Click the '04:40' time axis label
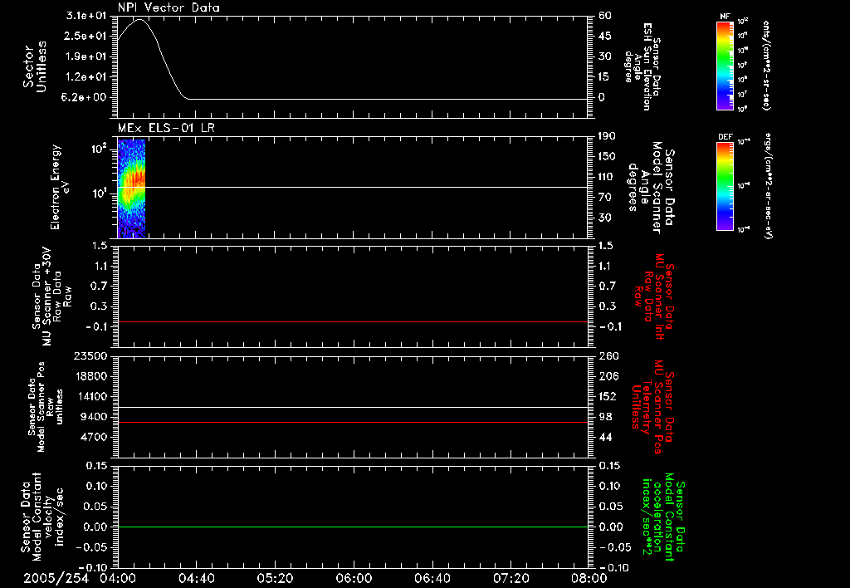This screenshot has height=588, width=850. (196, 578)
